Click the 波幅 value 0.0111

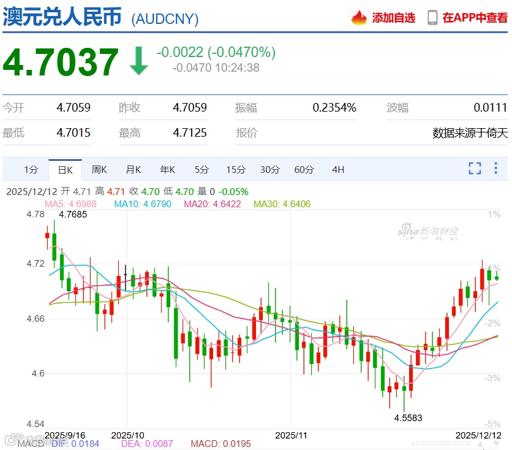point(491,107)
